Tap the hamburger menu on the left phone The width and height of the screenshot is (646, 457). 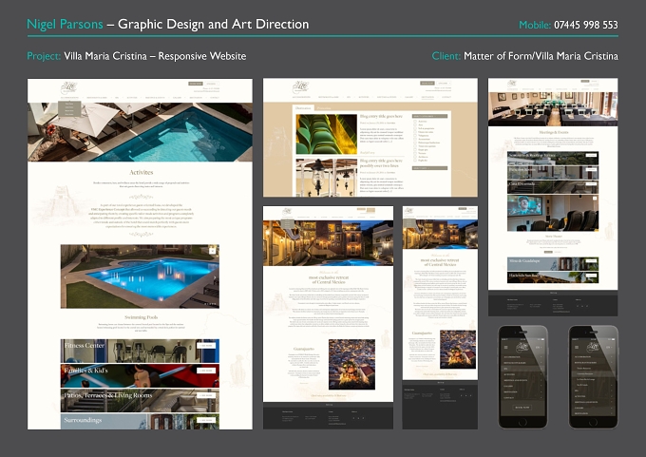point(506,348)
